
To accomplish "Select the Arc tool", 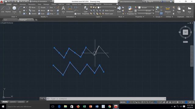I will pyautogui.click(x=20, y=9).
